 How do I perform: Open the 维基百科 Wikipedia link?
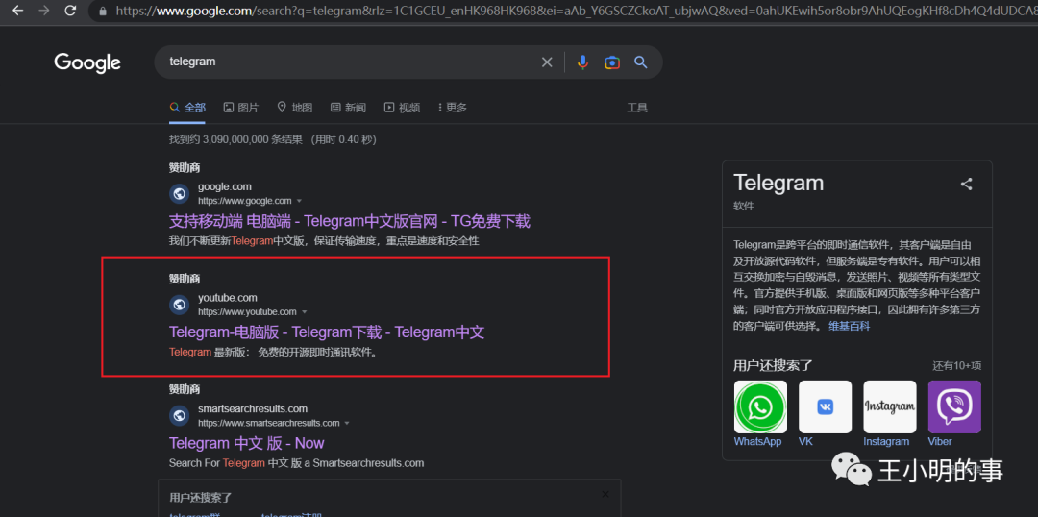[850, 326]
